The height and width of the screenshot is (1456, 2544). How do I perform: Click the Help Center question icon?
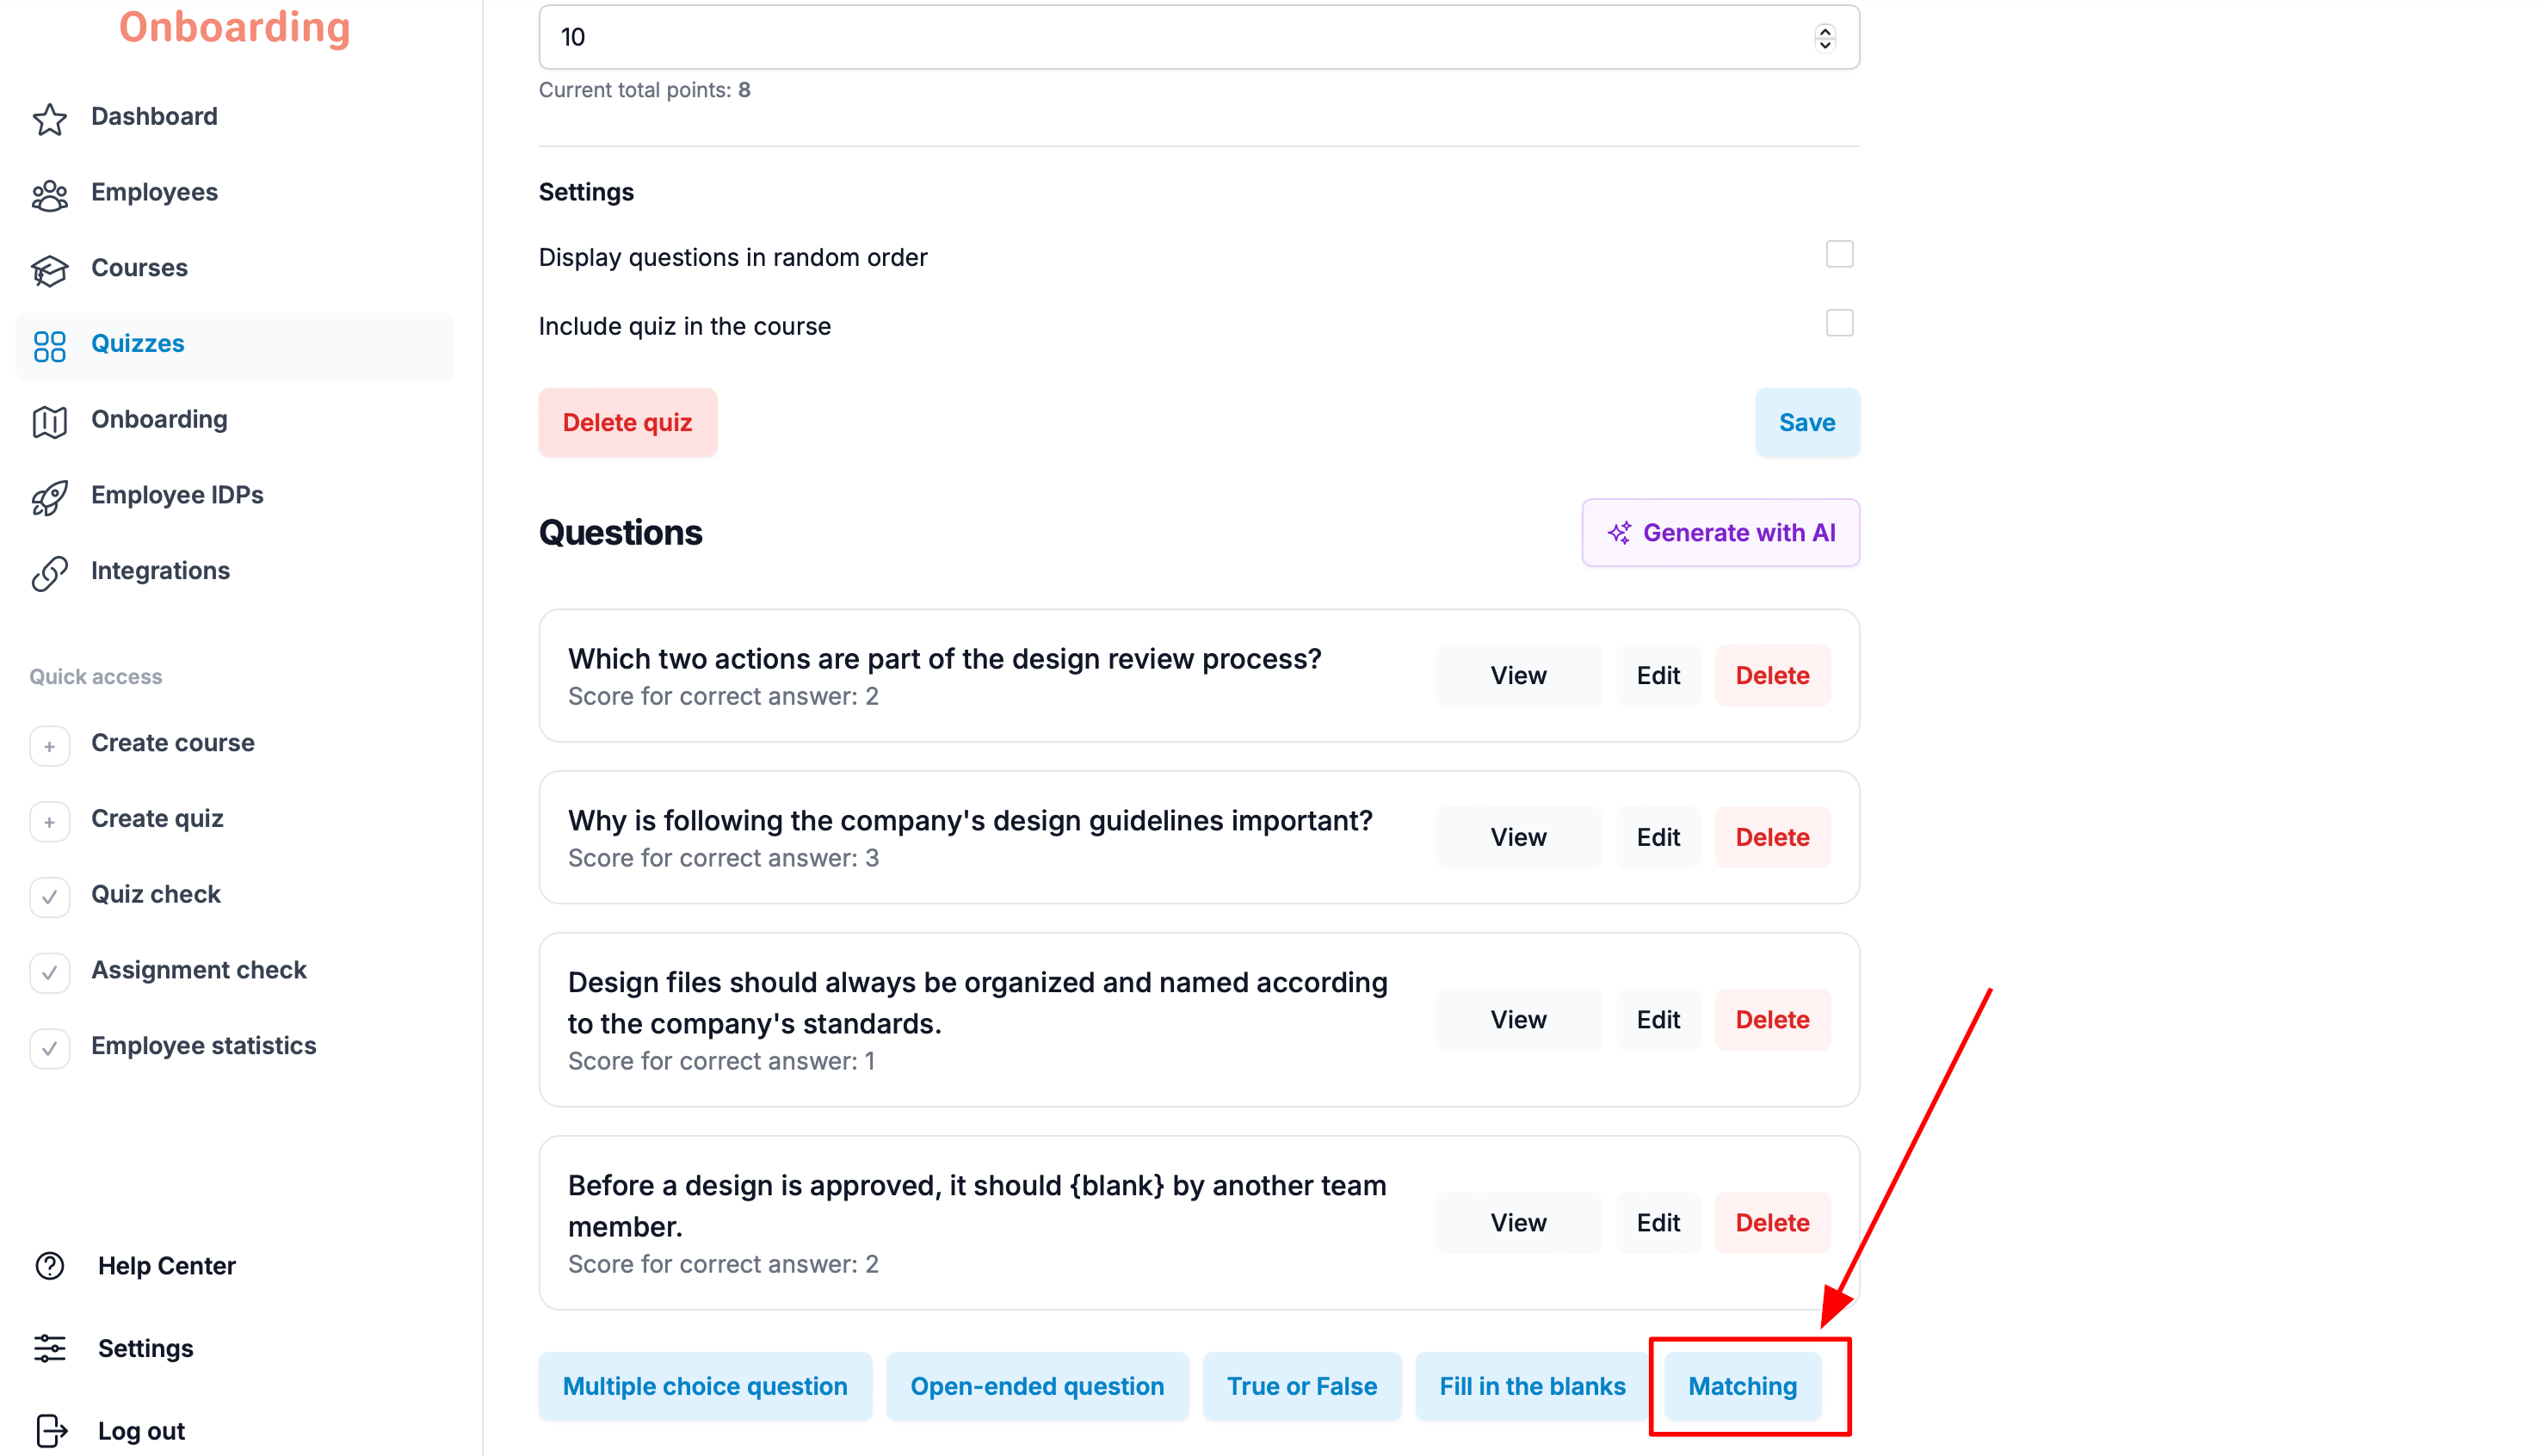tap(49, 1266)
